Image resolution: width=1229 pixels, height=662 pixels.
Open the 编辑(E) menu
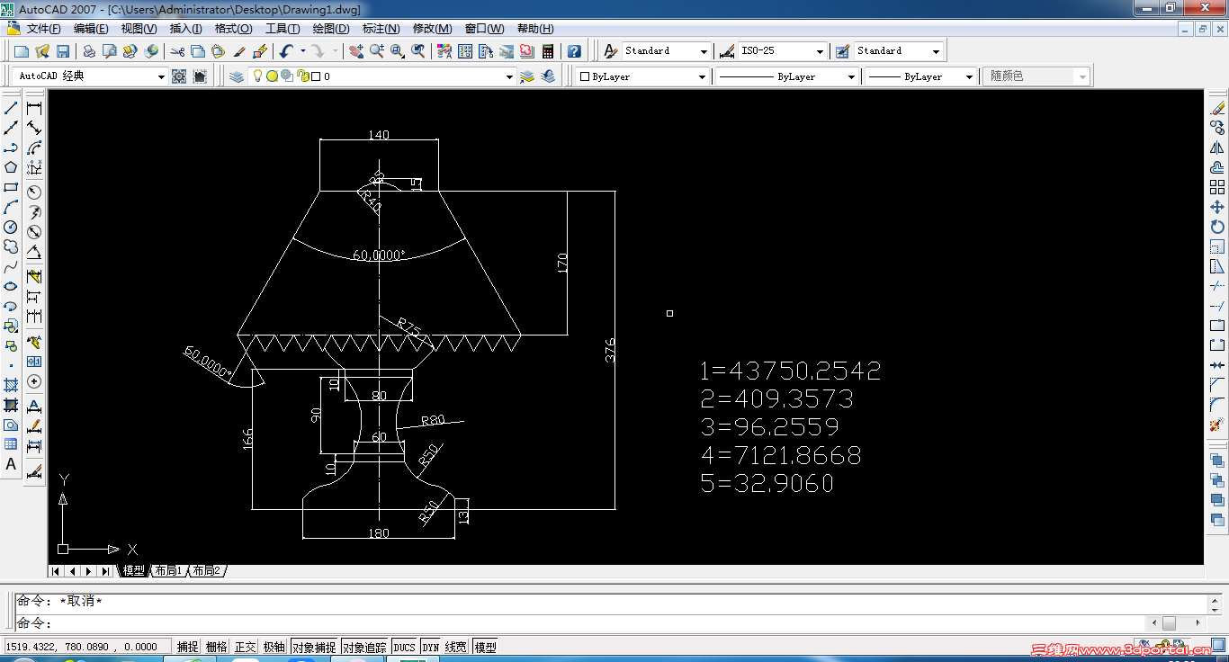[91, 29]
